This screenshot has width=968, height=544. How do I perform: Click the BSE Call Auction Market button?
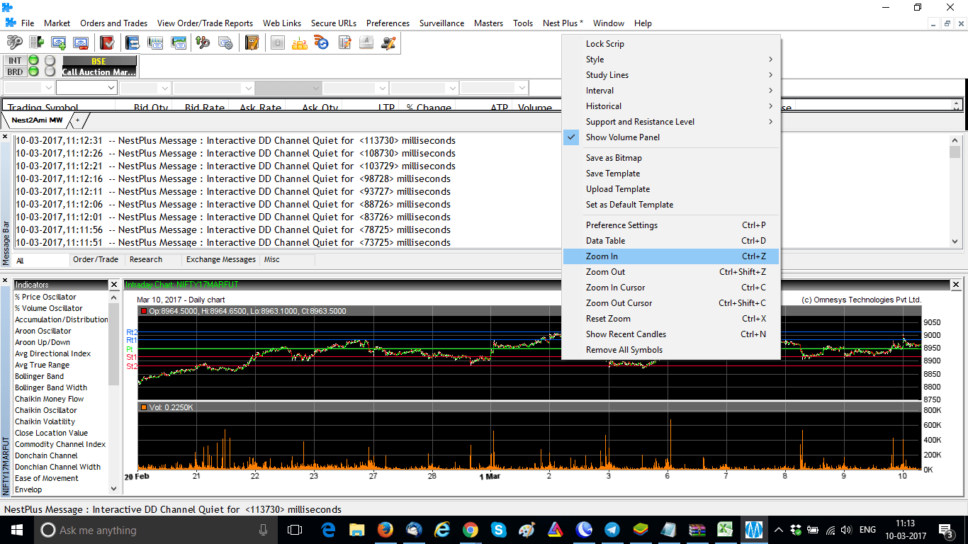pos(99,67)
